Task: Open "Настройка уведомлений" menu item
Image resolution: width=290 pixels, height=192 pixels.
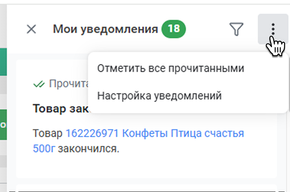Action: pyautogui.click(x=159, y=96)
